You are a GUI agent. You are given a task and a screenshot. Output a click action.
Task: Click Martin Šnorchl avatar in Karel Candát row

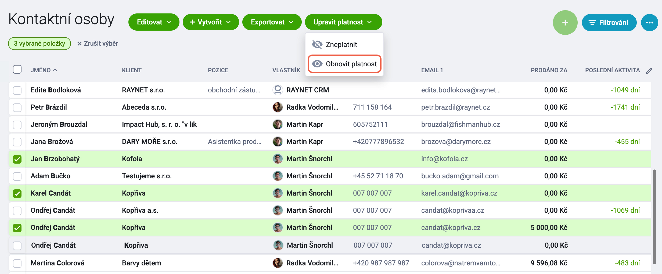pos(278,193)
